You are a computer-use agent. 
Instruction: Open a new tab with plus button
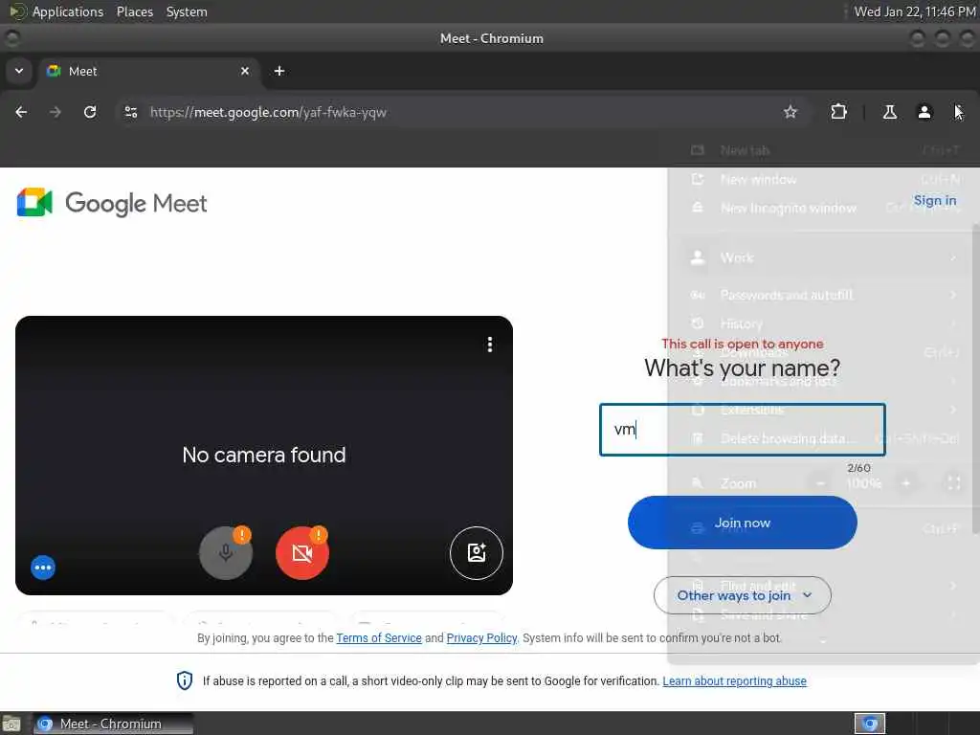279,71
